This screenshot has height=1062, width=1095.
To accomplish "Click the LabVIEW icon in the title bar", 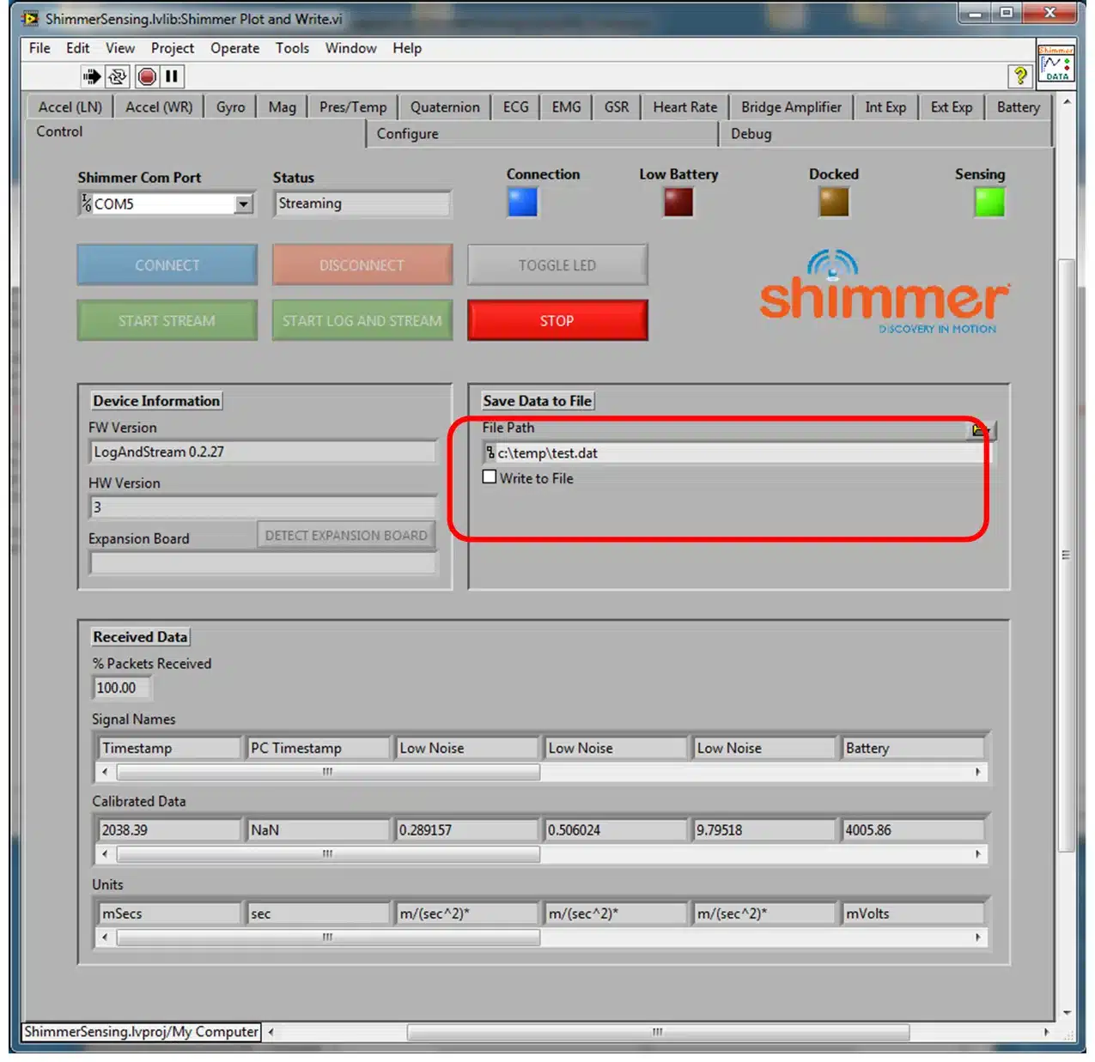I will click(30, 18).
